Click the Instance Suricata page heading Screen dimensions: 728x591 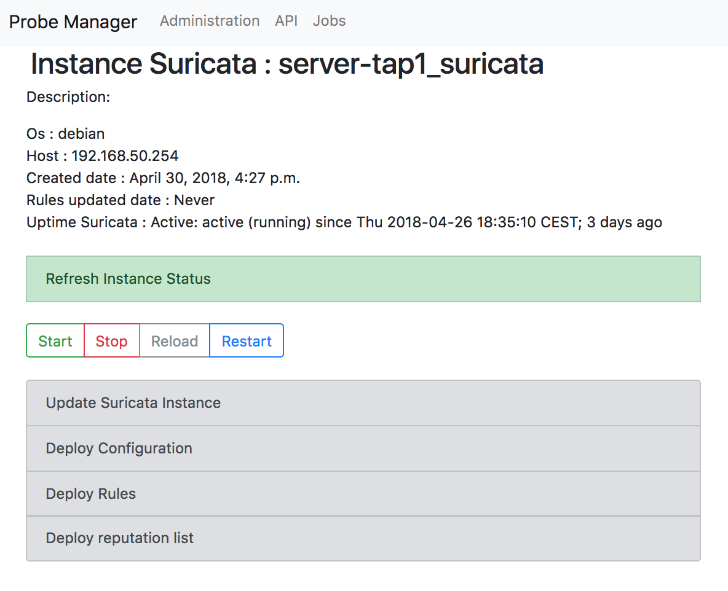[x=287, y=64]
